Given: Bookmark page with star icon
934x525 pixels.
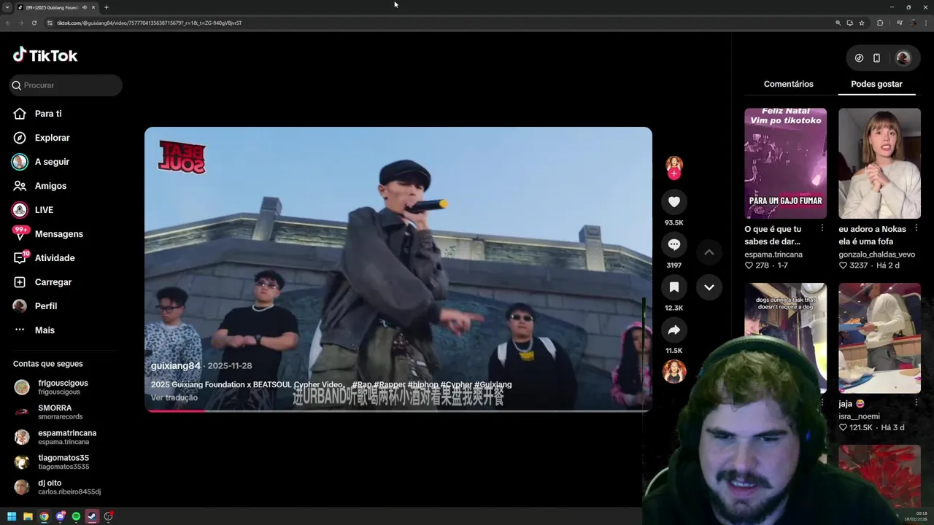Looking at the screenshot, I should click(862, 23).
